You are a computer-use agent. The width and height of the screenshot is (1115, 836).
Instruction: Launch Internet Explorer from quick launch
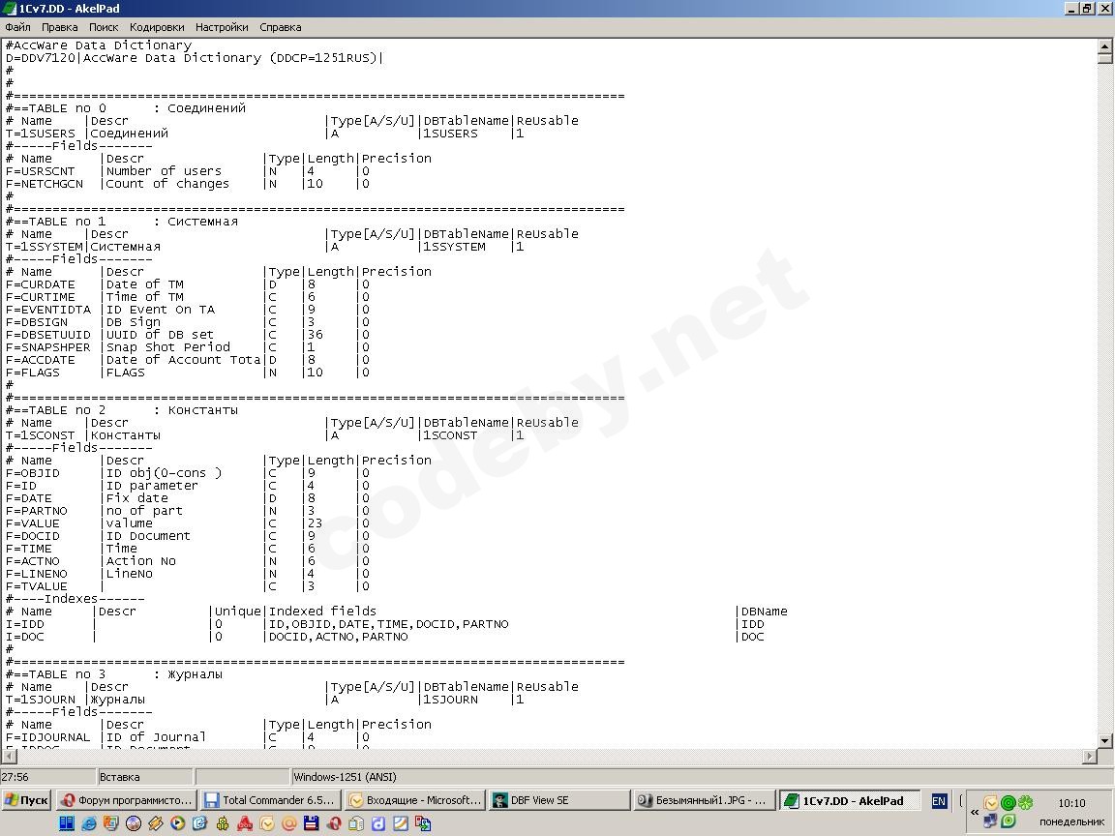[88, 823]
